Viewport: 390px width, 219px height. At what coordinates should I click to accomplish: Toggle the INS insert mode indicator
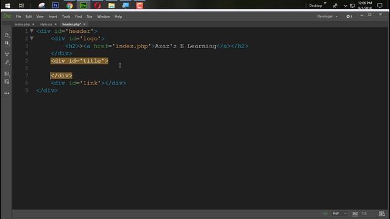(355, 214)
